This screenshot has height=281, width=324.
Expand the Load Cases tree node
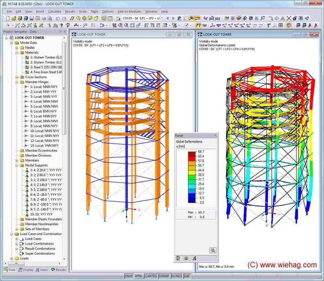tap(17, 239)
